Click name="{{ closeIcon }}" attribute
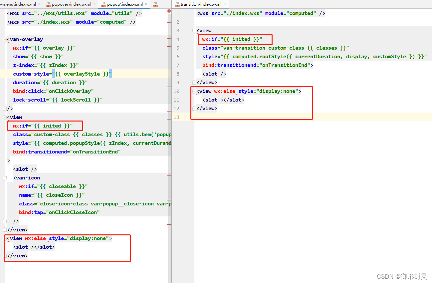This screenshot has width=432, height=283. coord(52,195)
